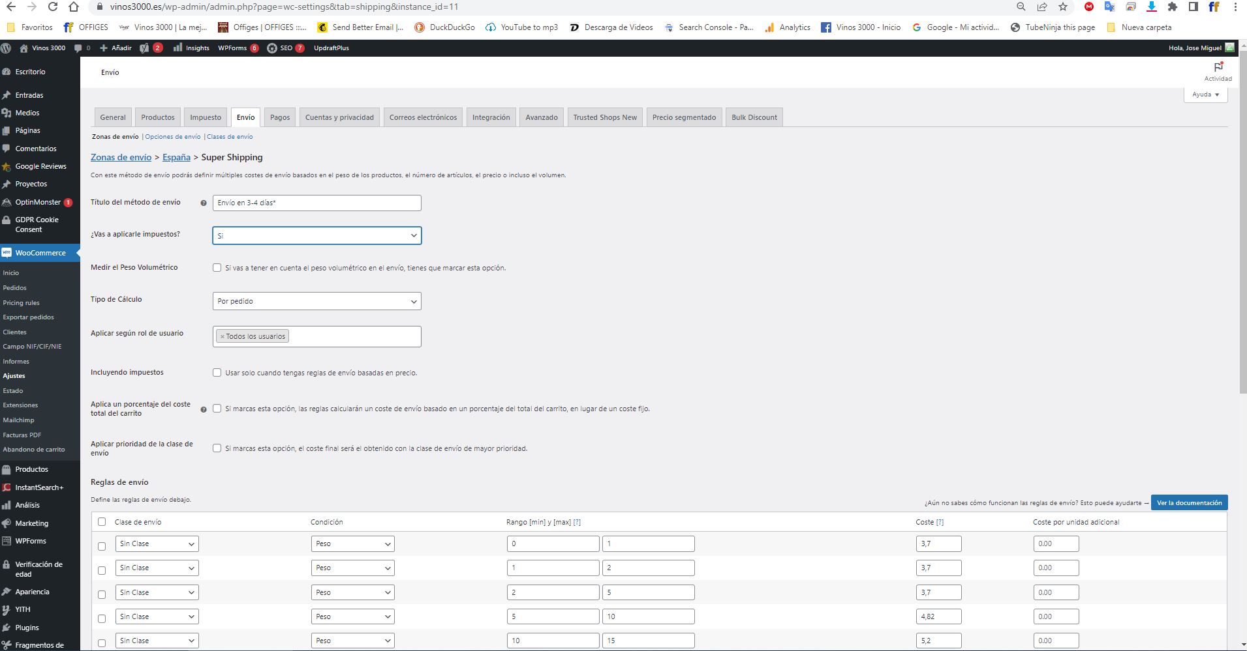Go to Zonas de envío breadcrumb link

coord(121,157)
